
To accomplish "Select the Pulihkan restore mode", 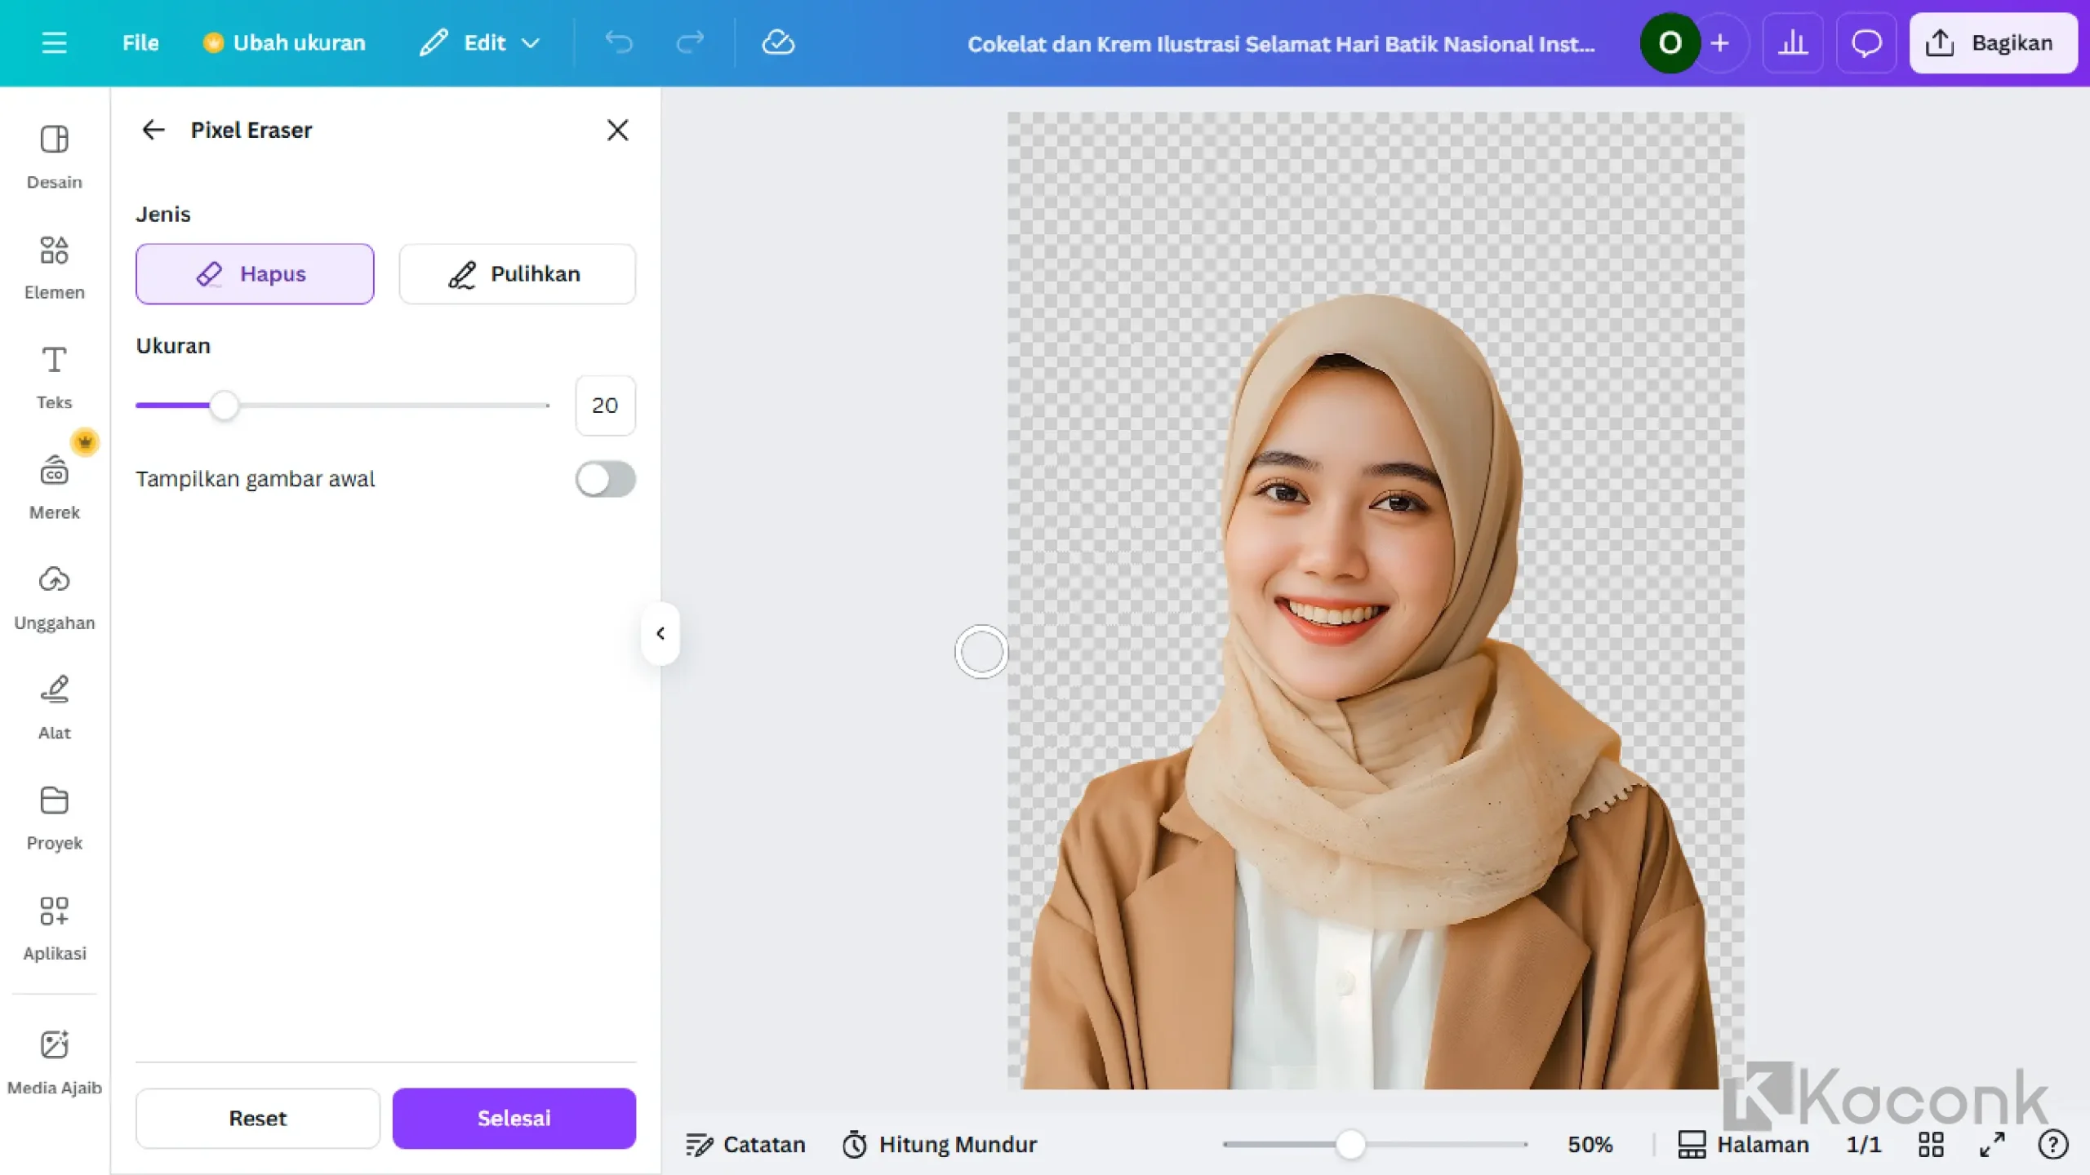I will click(517, 274).
